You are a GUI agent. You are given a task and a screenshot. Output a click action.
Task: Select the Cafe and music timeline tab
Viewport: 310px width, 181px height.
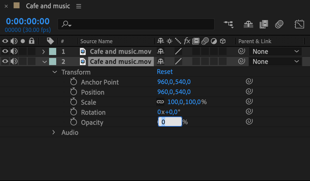click(48, 6)
